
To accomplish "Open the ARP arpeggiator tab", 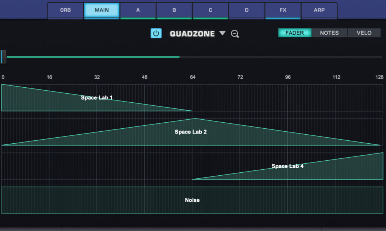I will [319, 10].
